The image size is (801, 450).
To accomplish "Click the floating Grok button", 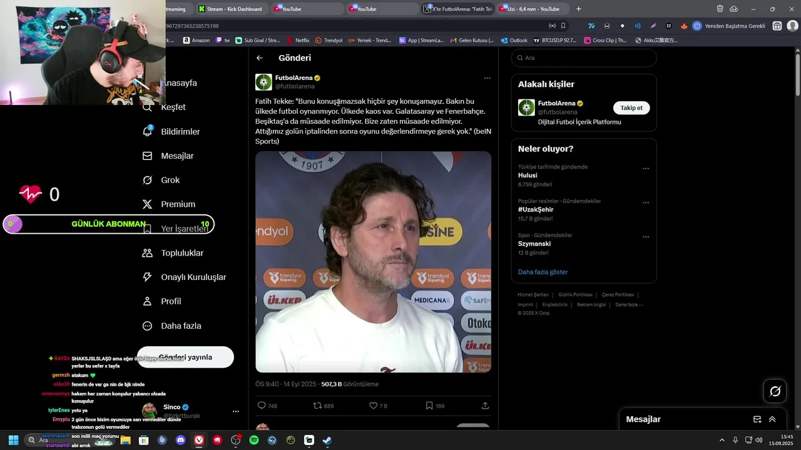I will (775, 391).
